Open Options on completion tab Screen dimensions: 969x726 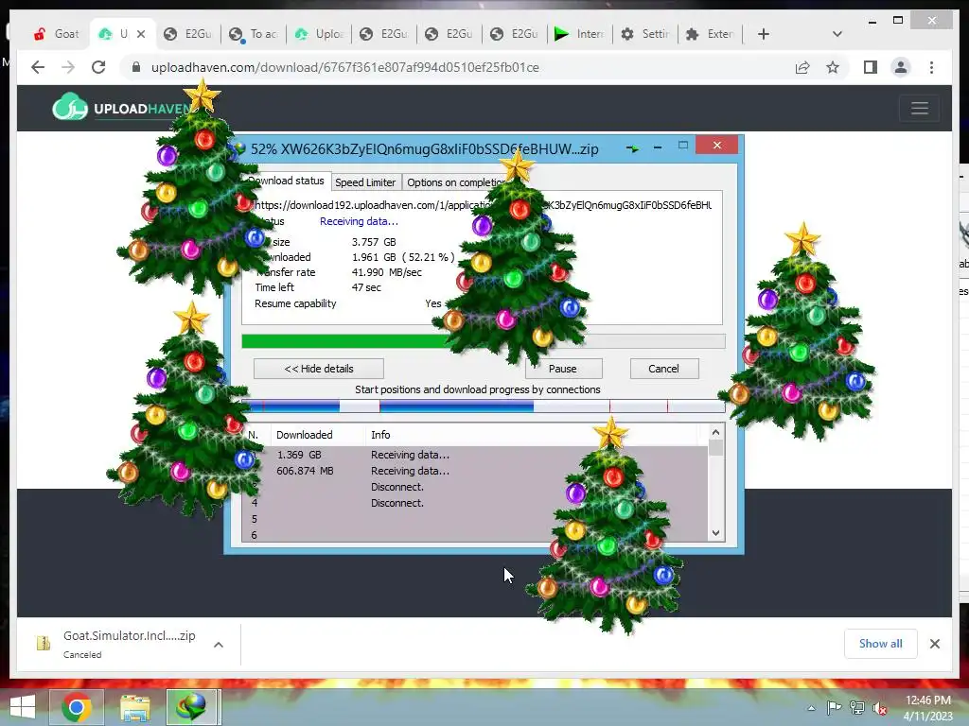point(455,182)
